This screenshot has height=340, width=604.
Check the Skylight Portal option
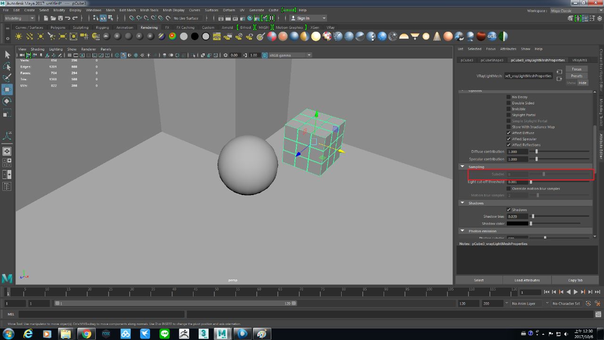509,115
